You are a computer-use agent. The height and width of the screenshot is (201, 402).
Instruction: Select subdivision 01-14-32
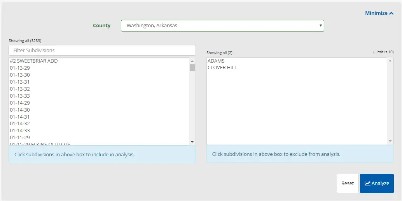tap(99, 123)
